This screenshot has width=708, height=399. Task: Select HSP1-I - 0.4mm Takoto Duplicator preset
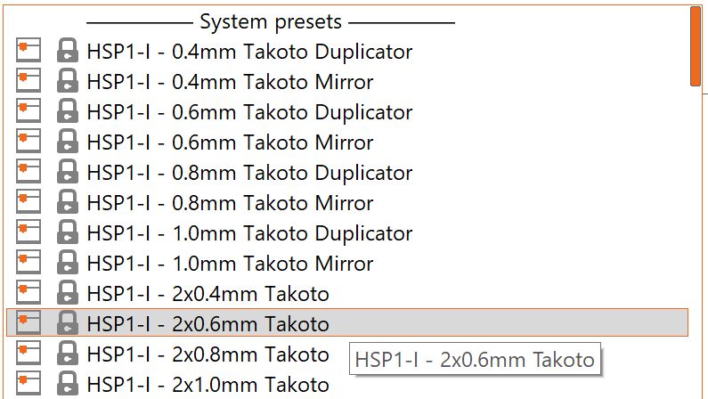(x=249, y=52)
